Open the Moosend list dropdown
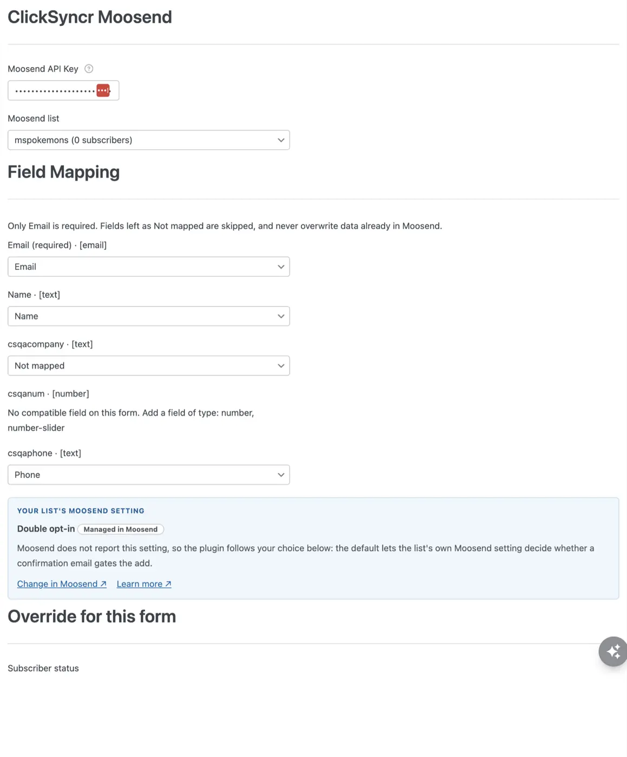627x757 pixels. [149, 140]
